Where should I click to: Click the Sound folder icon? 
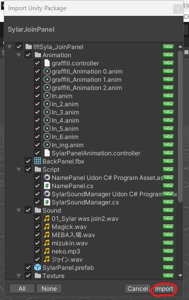click(38, 211)
